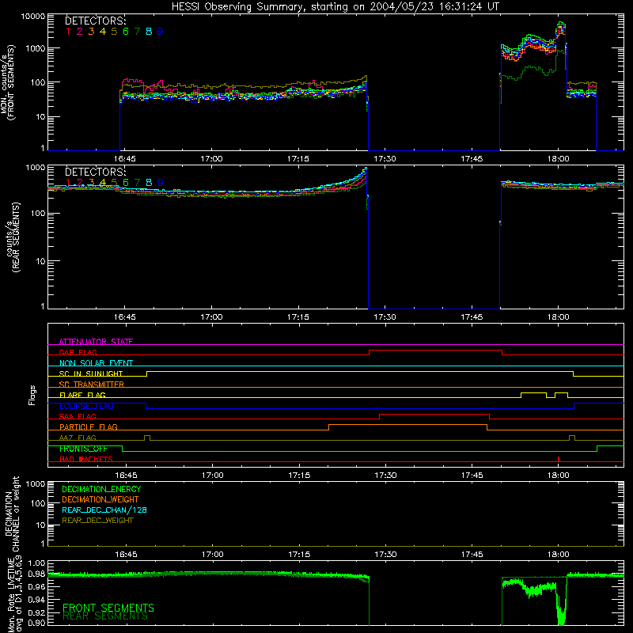
Task: Click the 17:30 tick under the front segments plot
Action: [x=385, y=159]
